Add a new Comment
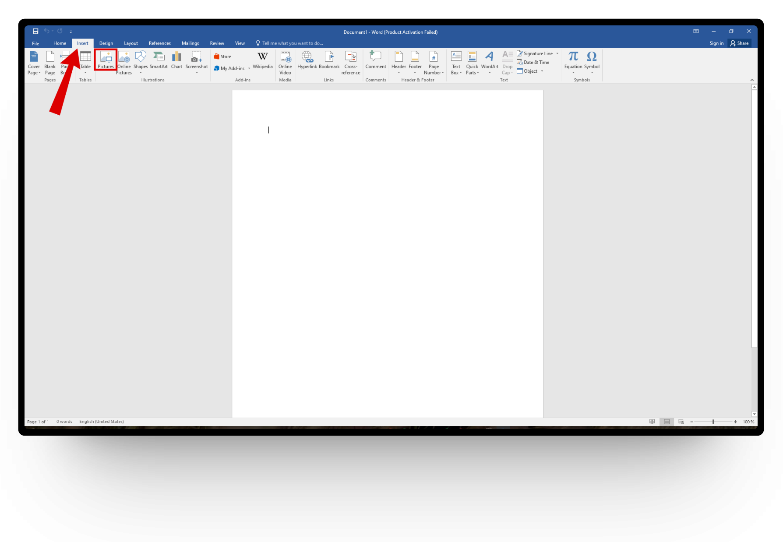This screenshot has width=783, height=542. pos(376,60)
